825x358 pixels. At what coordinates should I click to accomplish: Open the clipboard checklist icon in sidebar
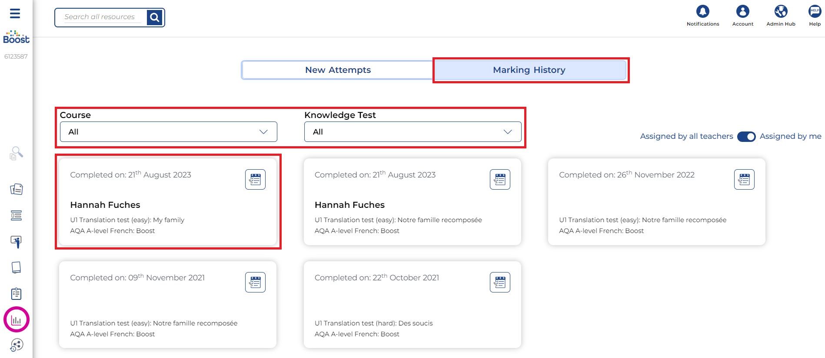coord(17,294)
